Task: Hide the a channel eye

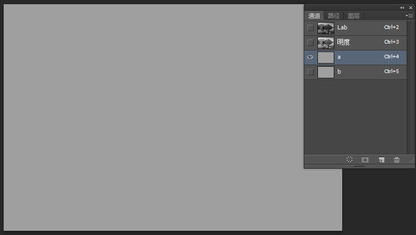Action: coord(310,57)
